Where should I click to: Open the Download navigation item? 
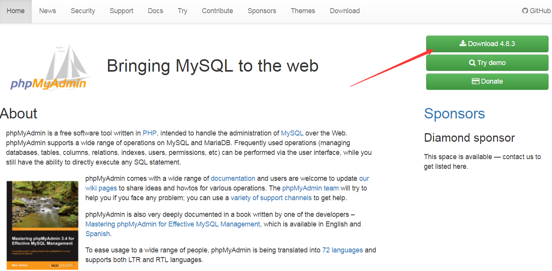click(x=345, y=11)
